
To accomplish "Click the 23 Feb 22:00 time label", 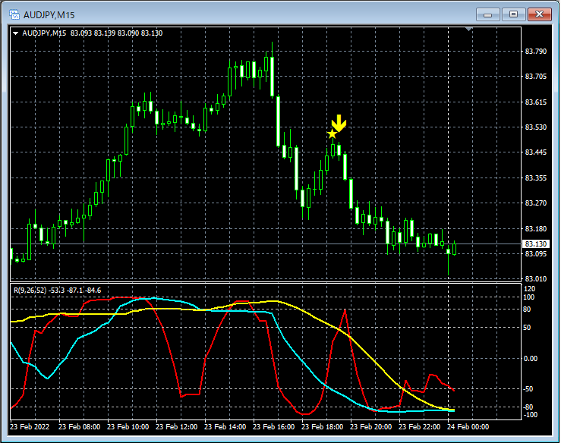I will click(x=419, y=426).
